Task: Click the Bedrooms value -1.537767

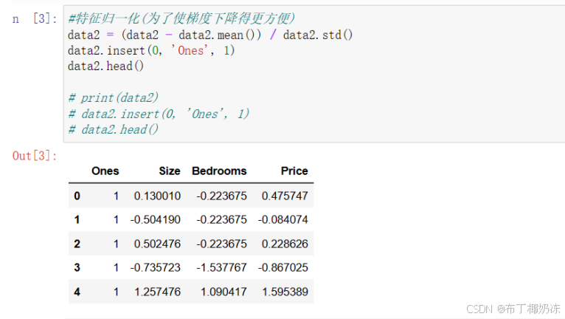Action: click(x=221, y=268)
